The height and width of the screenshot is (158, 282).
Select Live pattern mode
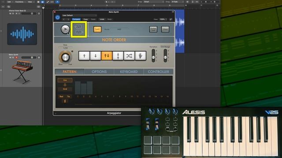pyautogui.click(x=65, y=80)
